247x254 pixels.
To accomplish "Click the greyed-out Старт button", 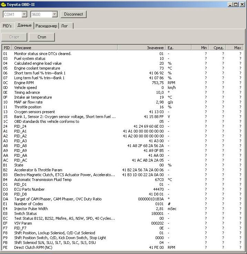I will [14, 37].
